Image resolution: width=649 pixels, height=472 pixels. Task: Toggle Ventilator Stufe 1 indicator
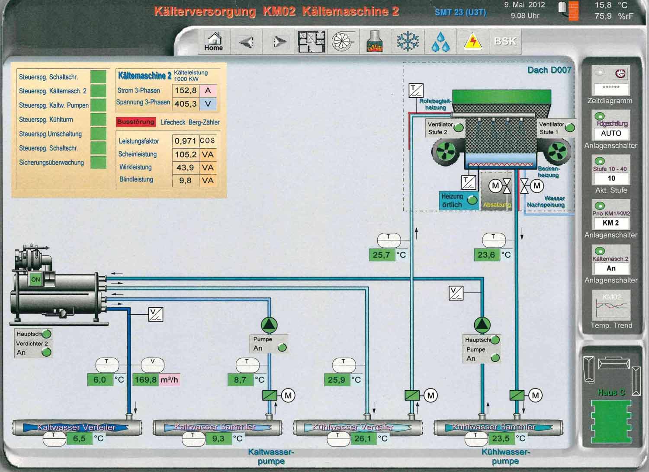pos(570,128)
